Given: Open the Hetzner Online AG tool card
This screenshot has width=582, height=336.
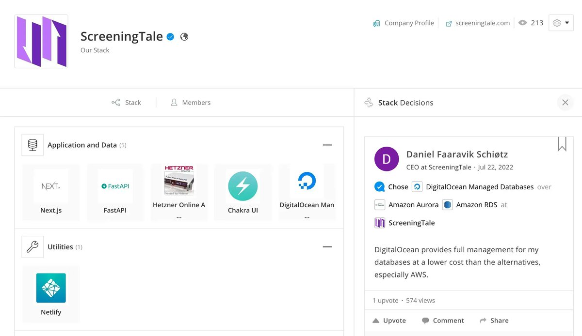Looking at the screenshot, I should pyautogui.click(x=179, y=192).
